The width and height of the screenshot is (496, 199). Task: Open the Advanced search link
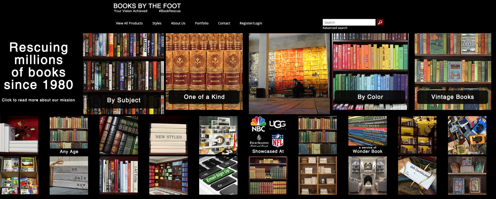(335, 28)
